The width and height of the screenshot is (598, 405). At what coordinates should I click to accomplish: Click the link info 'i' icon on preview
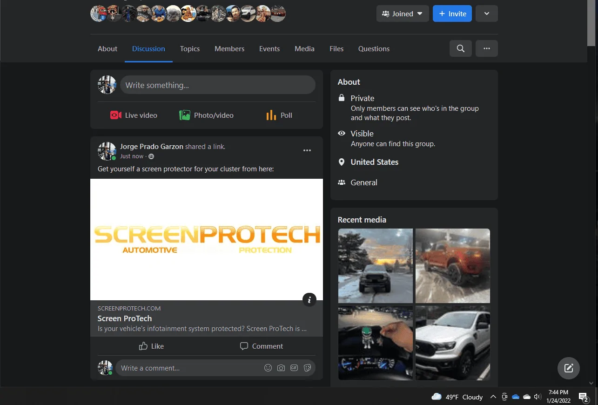click(x=309, y=299)
